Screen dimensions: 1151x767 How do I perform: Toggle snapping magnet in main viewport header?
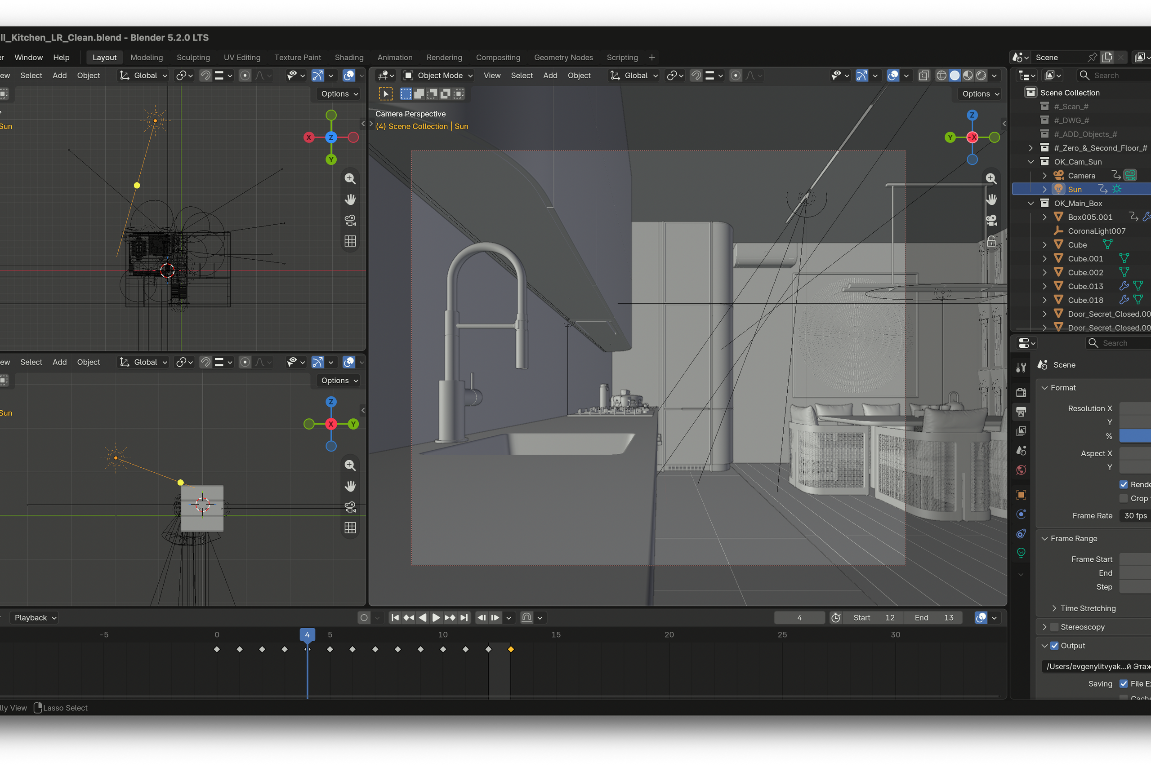[696, 75]
